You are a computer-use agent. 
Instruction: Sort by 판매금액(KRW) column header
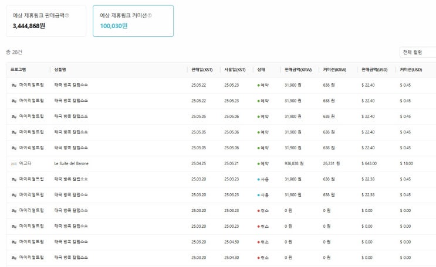click(x=298, y=70)
